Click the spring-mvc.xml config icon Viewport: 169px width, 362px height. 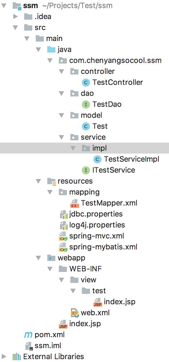click(x=63, y=236)
